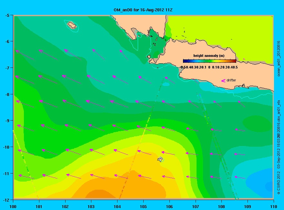Viewport: 284px width, 210px height.
Task: Click the y-axis label '-9'
Action: click(x=7, y=121)
